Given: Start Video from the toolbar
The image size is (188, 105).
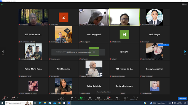Looking at the screenshot, I should tap(14, 98).
